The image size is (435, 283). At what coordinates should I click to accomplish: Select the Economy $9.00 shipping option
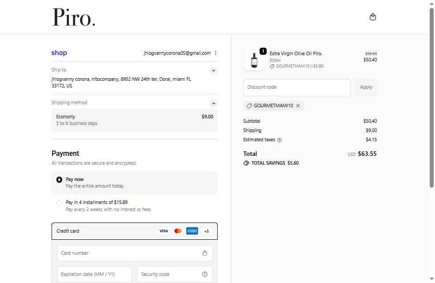134,120
